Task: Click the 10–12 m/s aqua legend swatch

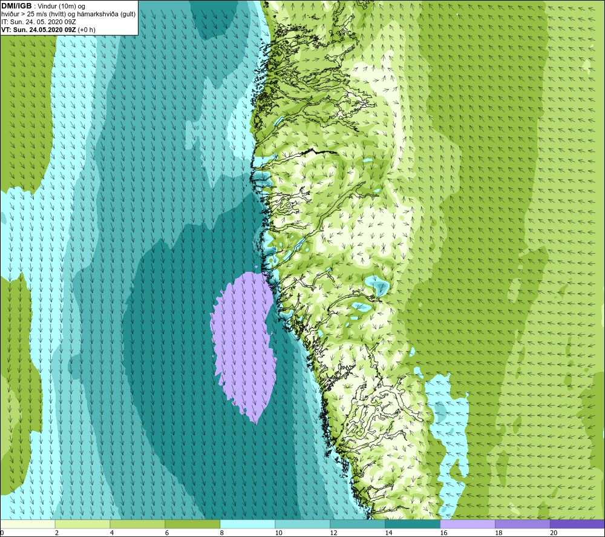Action: pyautogui.click(x=302, y=524)
